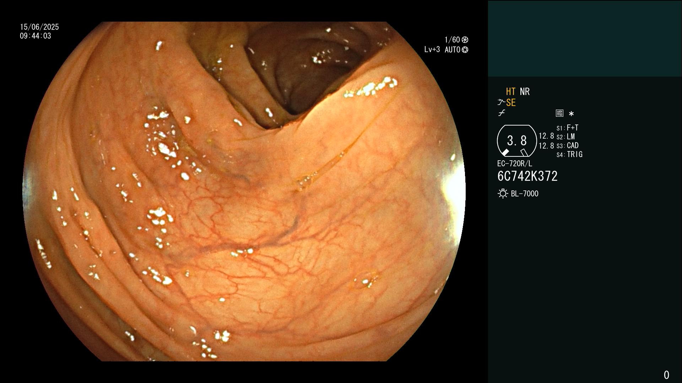
Task: Click the asterisk indicator icon
Action: click(x=571, y=113)
